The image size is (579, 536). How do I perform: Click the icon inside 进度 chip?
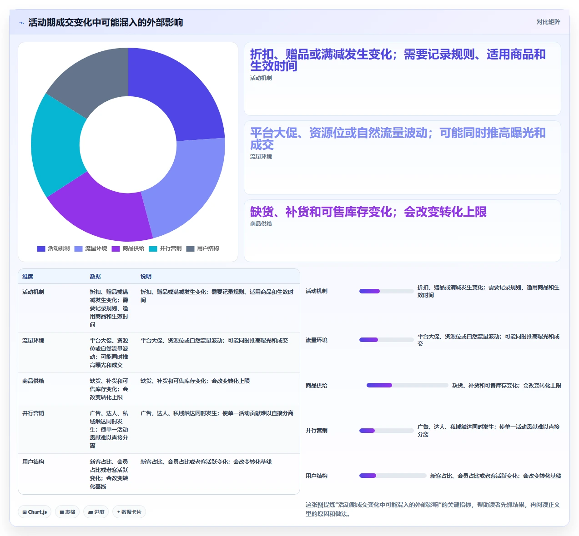click(91, 512)
